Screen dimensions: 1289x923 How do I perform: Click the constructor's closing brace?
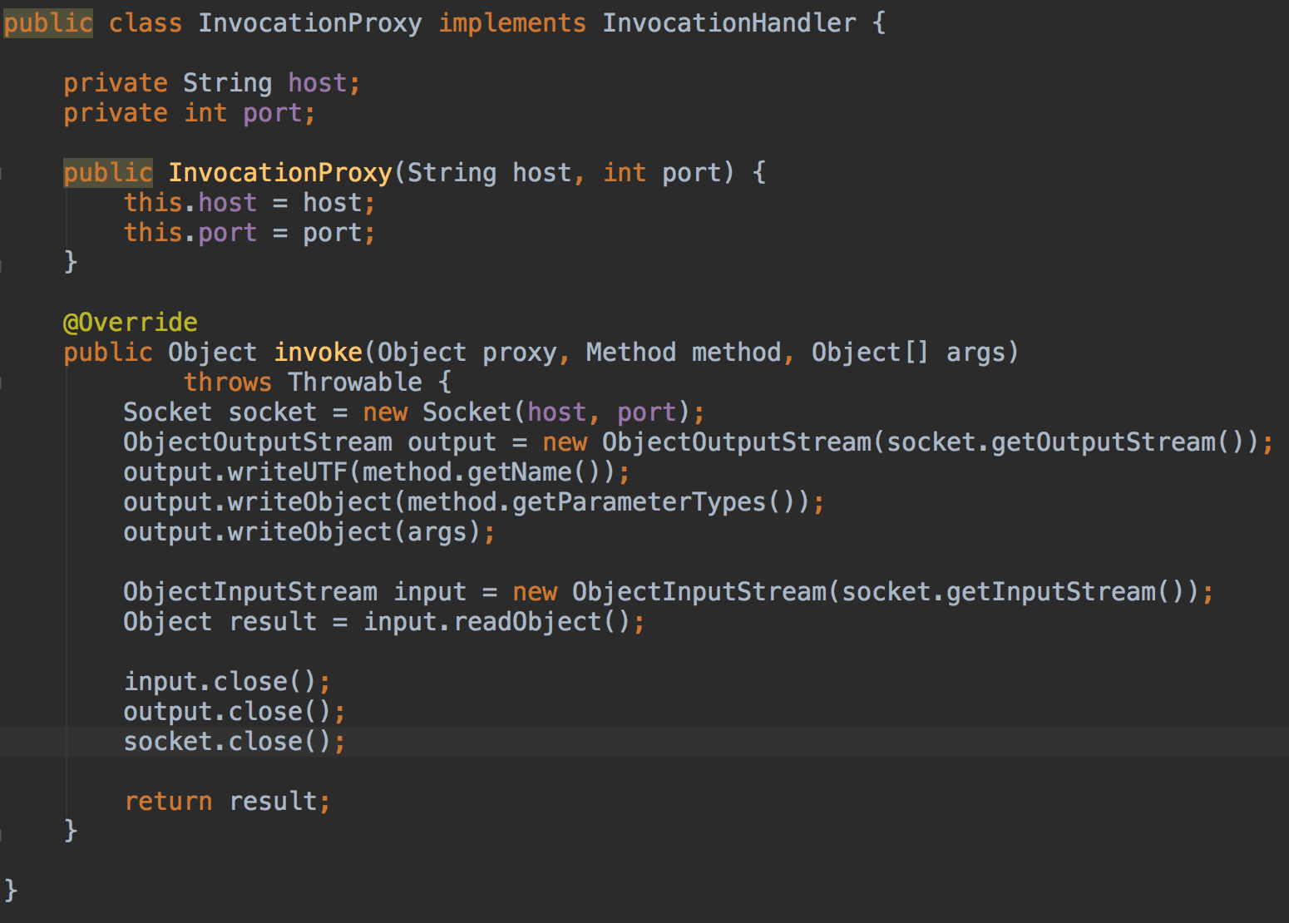coord(71,263)
